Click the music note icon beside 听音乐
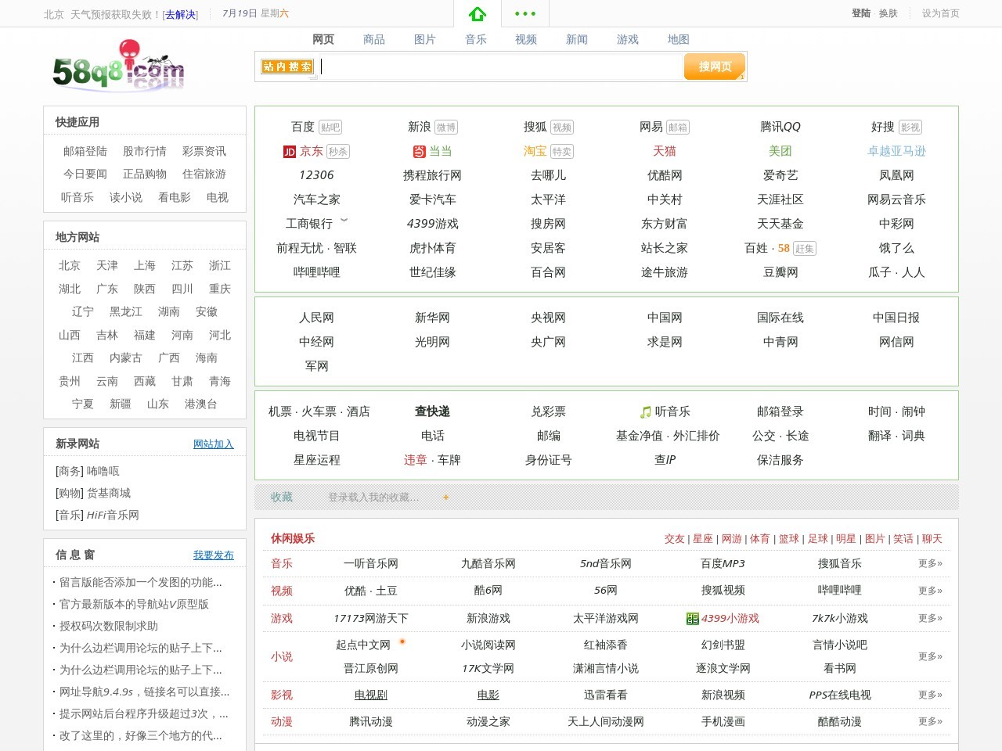This screenshot has height=751, width=1002. click(645, 411)
